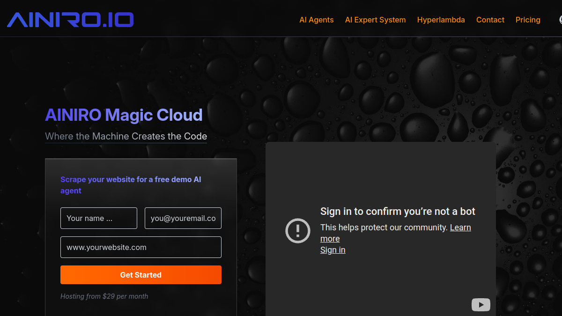Go to the AI Expert System page

pos(376,20)
